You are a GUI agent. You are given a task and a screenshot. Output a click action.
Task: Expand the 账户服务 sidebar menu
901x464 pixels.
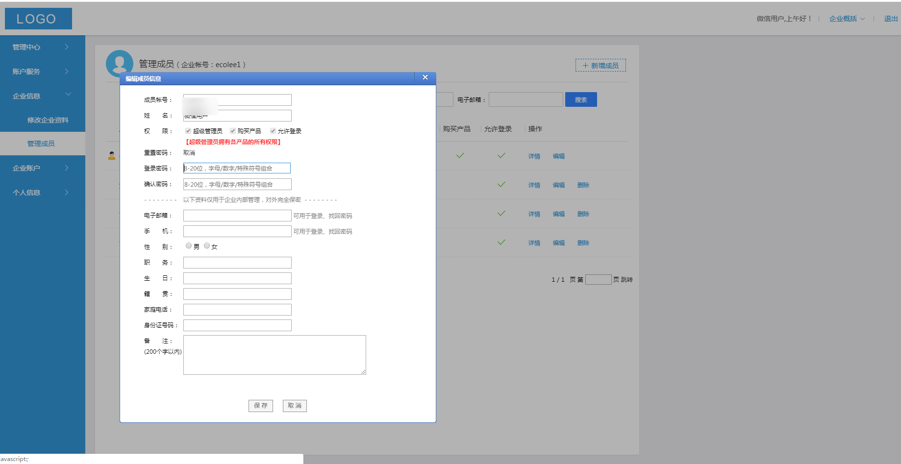tap(42, 72)
